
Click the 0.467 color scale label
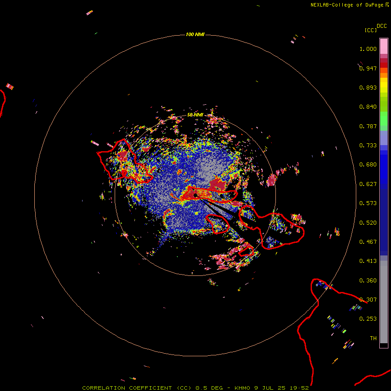pyautogui.click(x=368, y=242)
